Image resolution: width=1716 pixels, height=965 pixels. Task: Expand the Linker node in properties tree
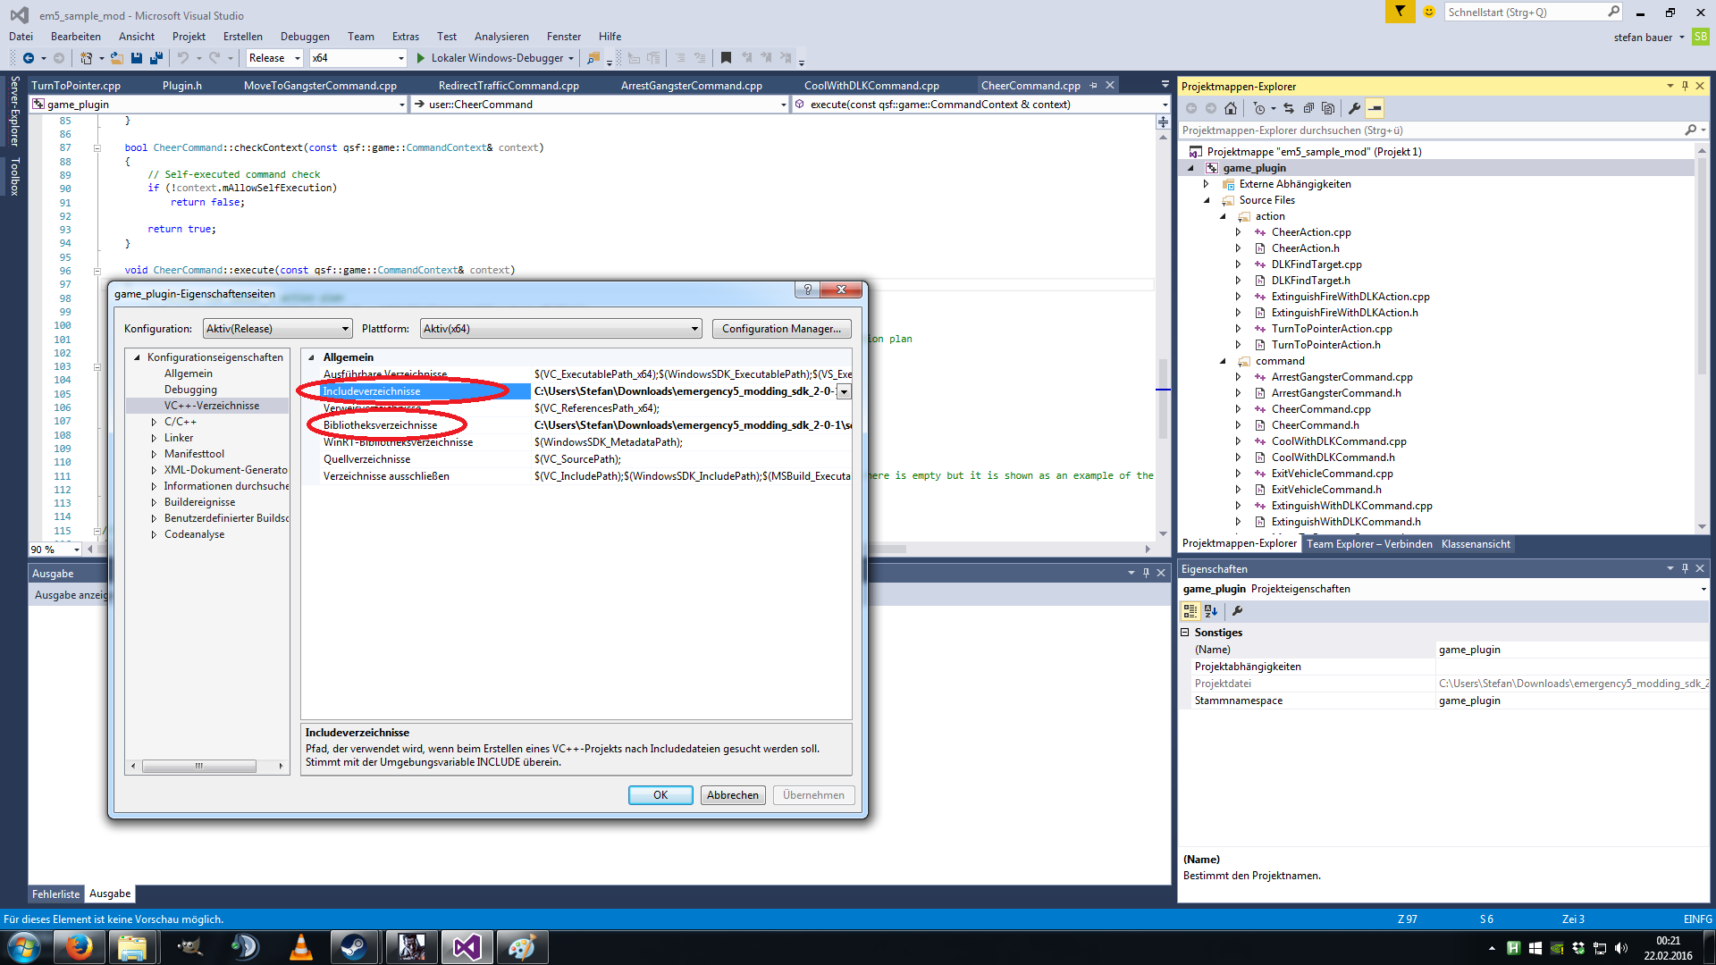tap(154, 438)
